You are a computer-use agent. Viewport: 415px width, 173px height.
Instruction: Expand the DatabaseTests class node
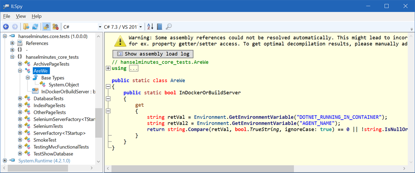[20, 99]
